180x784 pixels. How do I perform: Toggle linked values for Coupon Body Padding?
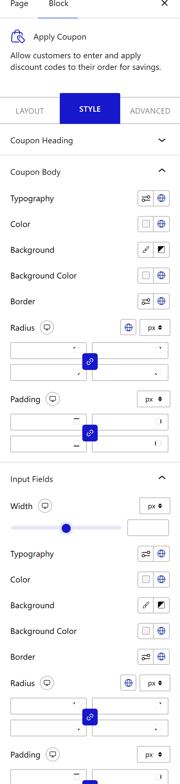point(90,433)
